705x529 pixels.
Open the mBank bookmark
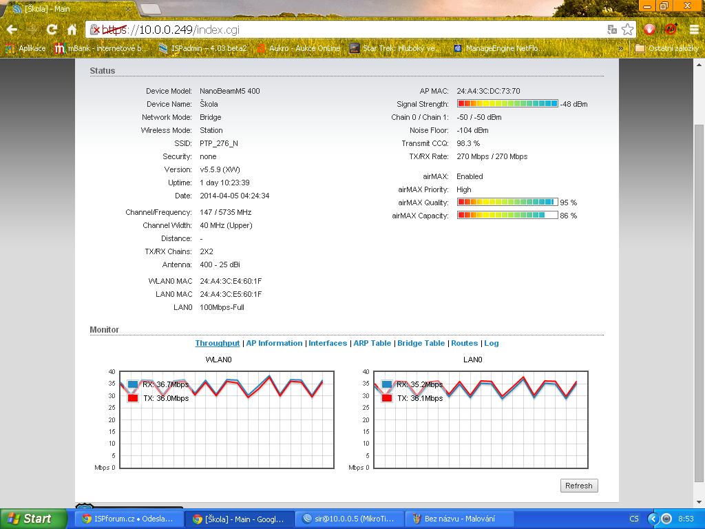point(101,48)
